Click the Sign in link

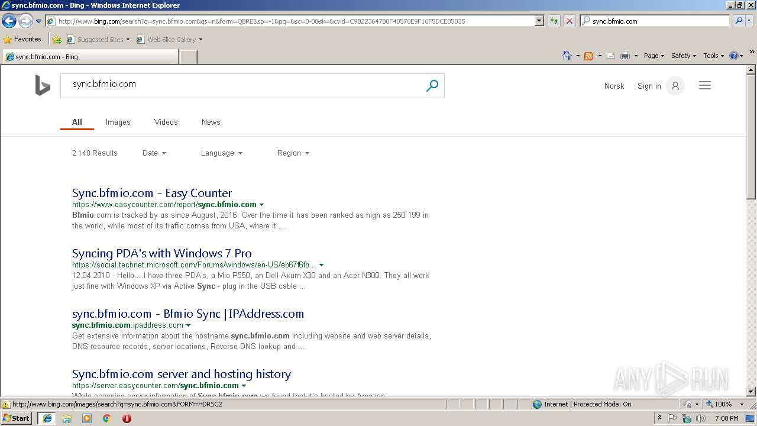pos(649,86)
